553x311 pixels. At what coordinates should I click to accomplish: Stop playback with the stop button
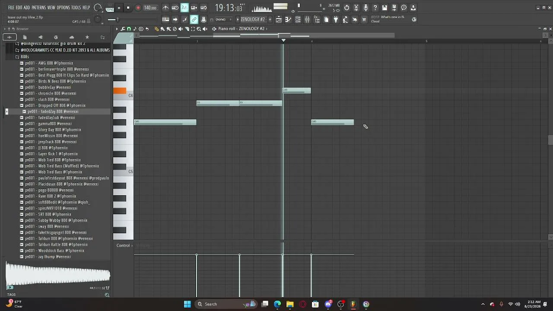(x=128, y=8)
